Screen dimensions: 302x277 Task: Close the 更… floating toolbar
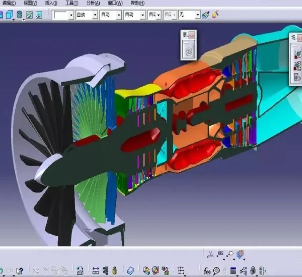click(192, 35)
